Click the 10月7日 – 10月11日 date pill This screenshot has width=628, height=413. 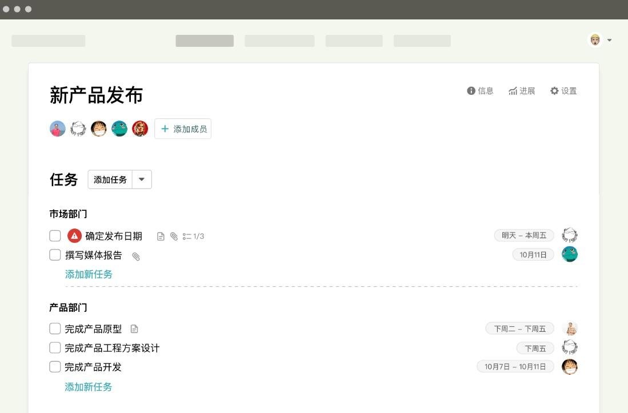[x=515, y=367]
